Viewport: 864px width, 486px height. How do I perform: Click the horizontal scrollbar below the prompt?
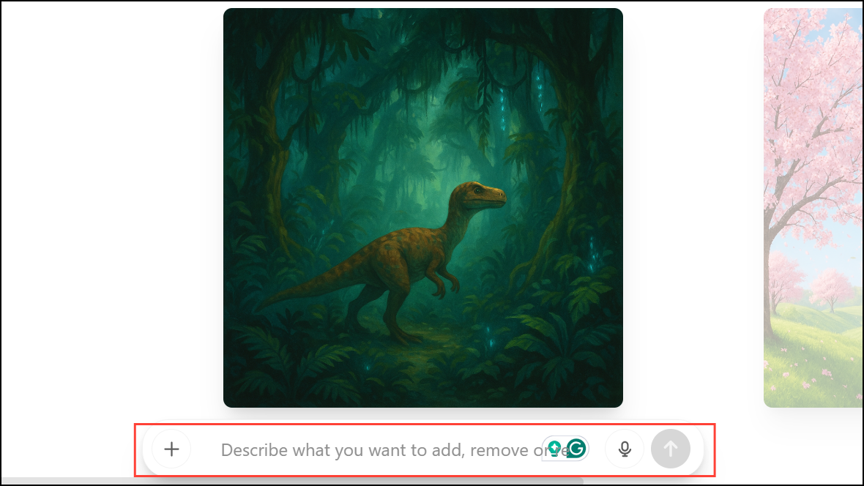[x=292, y=481]
